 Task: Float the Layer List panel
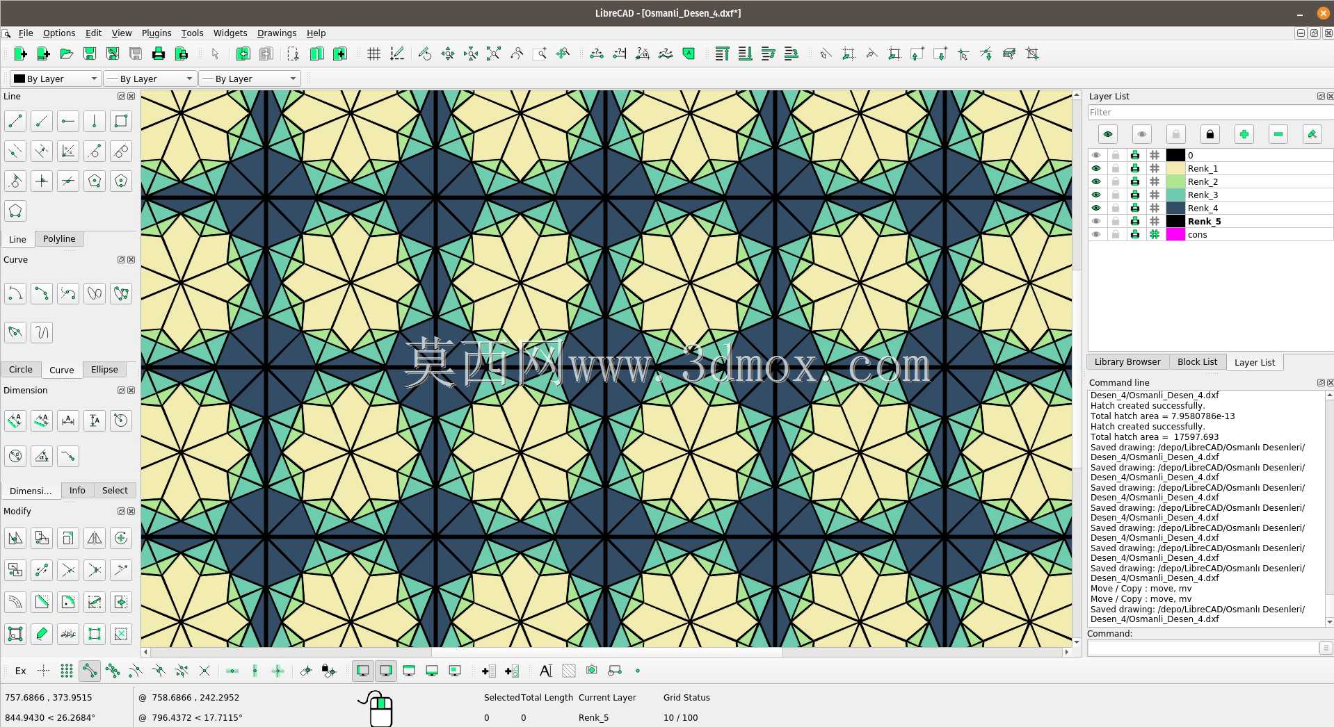(x=1321, y=97)
